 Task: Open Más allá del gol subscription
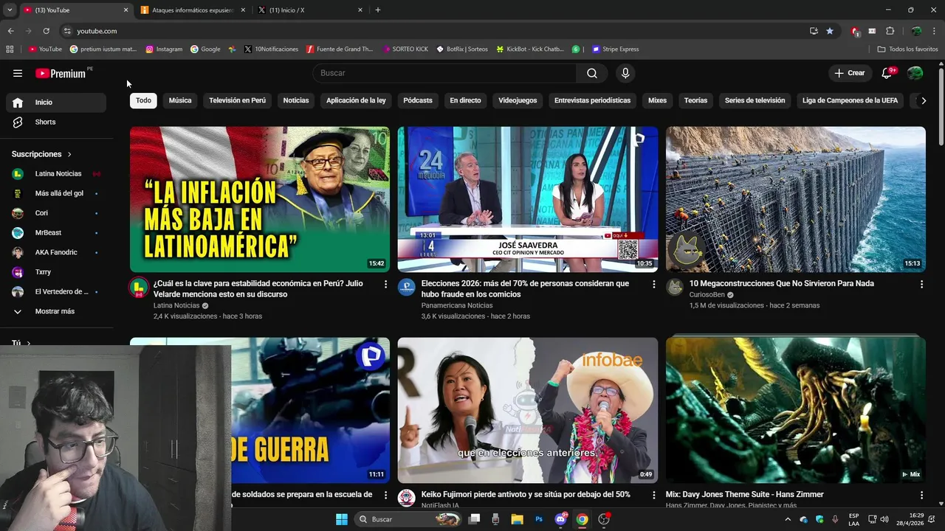56,193
